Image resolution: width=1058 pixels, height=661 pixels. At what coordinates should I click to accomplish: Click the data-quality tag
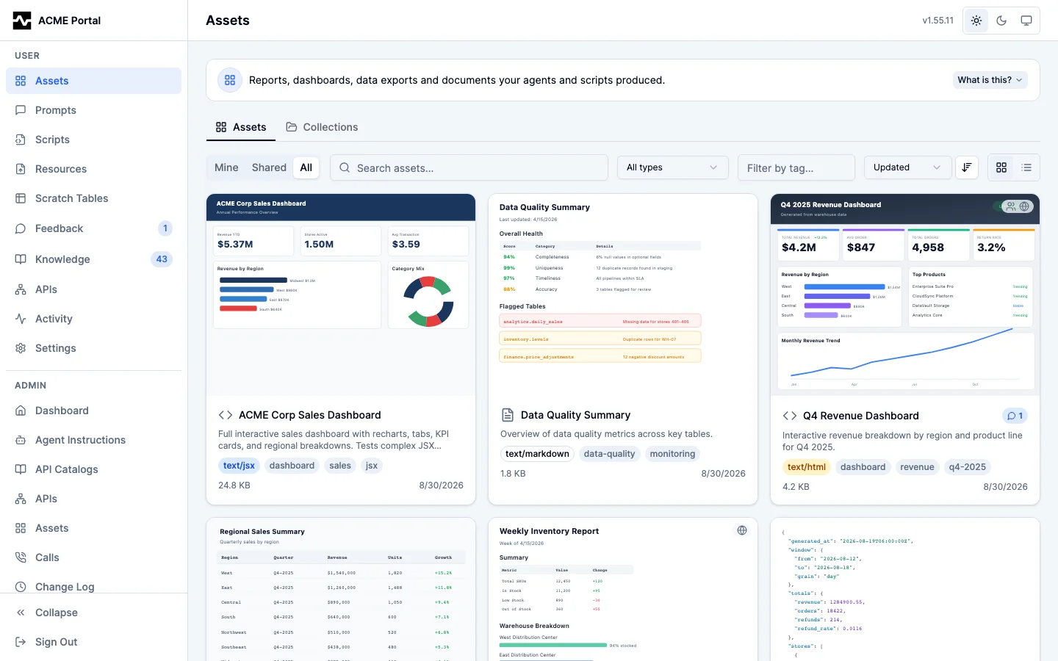(x=609, y=454)
